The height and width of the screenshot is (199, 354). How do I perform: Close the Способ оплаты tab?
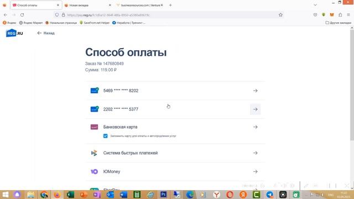[58, 5]
